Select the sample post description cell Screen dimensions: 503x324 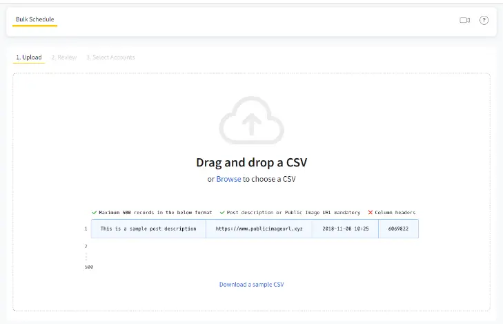pos(148,228)
